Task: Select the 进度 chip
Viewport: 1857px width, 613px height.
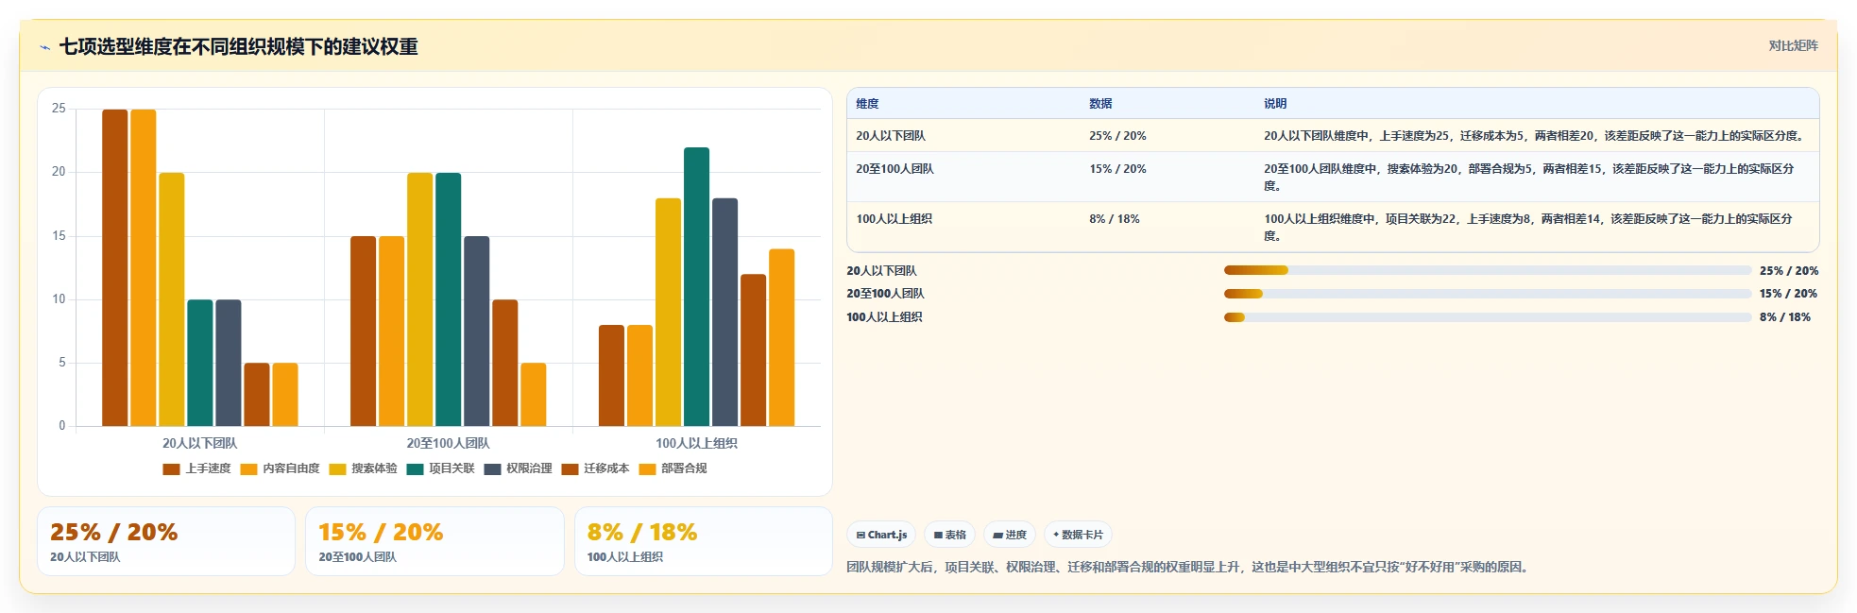Action: 1010,535
